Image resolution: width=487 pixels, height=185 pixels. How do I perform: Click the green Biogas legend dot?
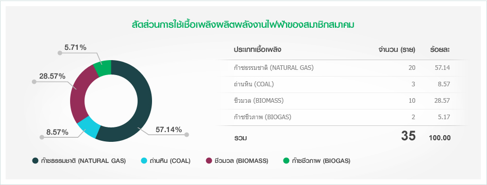[287, 160]
